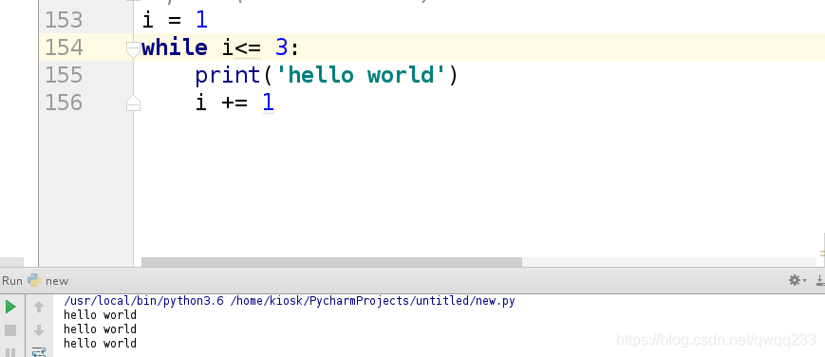This screenshot has height=357, width=825.
Task: Toggle soft-wrap in the Run console
Action: (38, 351)
